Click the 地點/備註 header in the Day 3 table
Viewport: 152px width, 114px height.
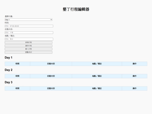coord(97,88)
